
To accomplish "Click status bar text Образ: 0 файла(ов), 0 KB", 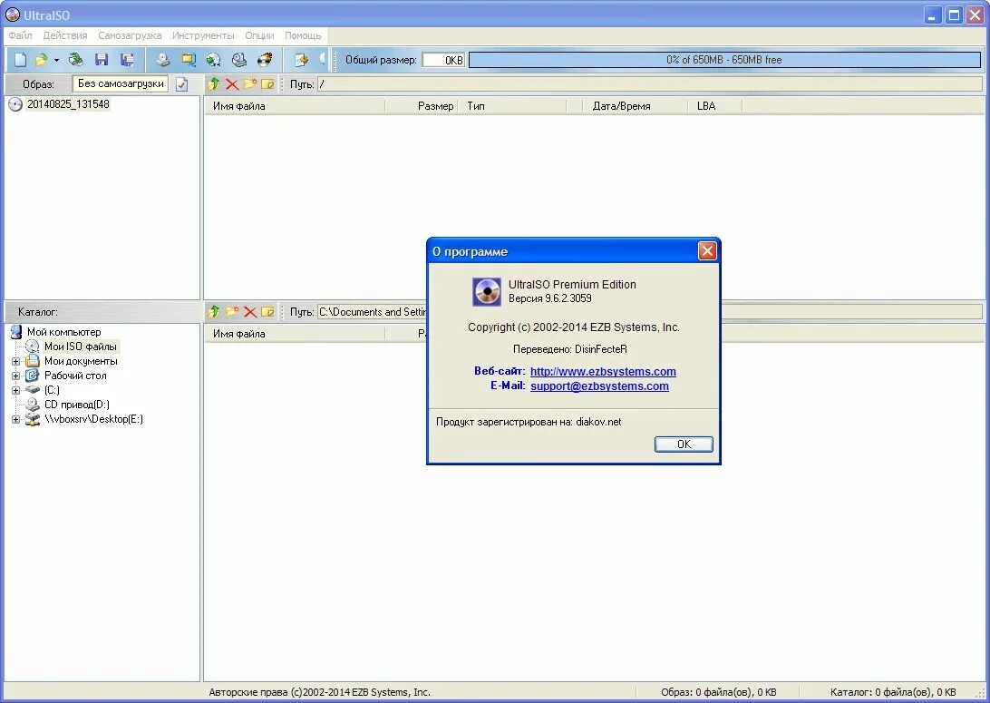I will pyautogui.click(x=719, y=691).
